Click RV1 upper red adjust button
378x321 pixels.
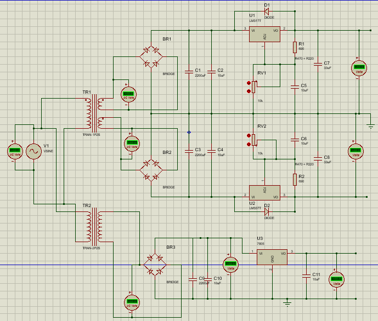point(249,83)
